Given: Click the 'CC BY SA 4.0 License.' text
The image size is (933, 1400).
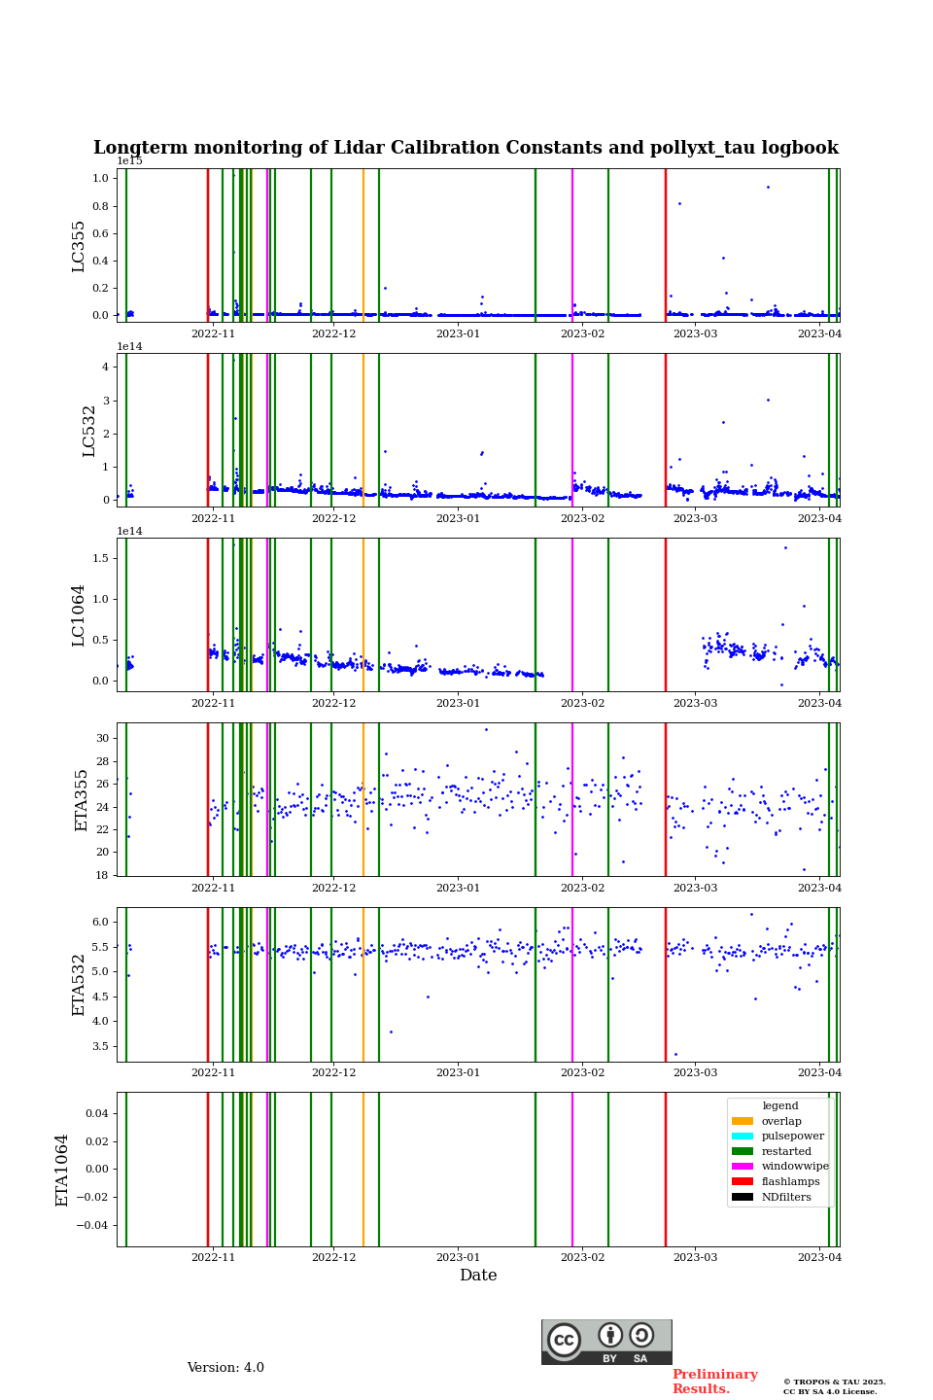Looking at the screenshot, I should tap(830, 1391).
